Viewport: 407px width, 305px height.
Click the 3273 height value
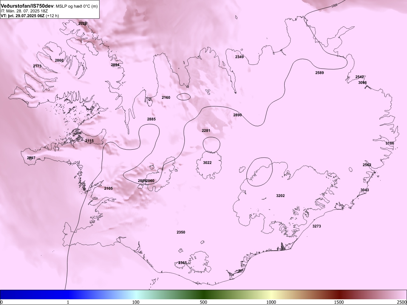317,226
